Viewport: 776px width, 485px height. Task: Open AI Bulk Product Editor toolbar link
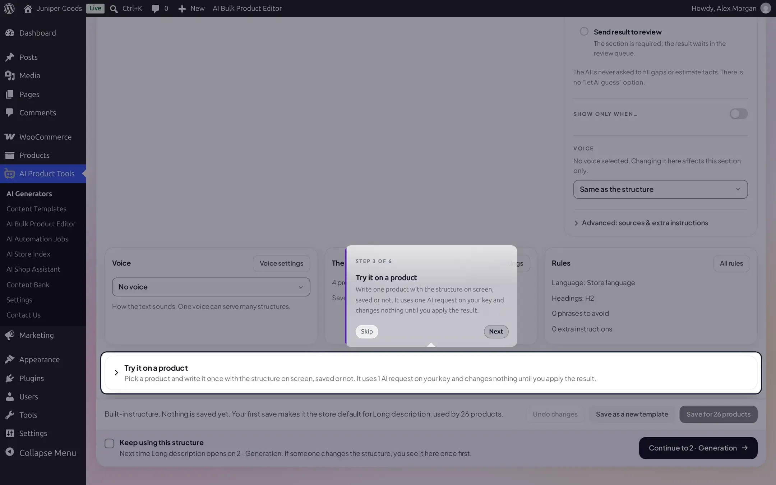coord(247,8)
